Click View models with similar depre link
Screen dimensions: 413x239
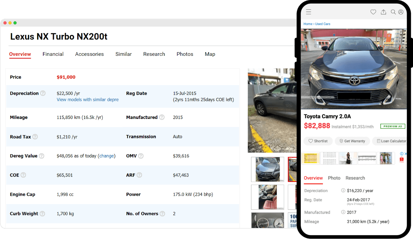[x=87, y=100]
